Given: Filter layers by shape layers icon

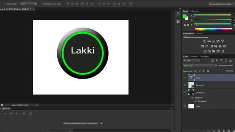Looking at the screenshot, I should click(x=226, y=60).
